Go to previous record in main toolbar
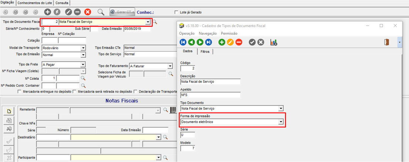This screenshot has height=162, width=409. [x=16, y=12]
